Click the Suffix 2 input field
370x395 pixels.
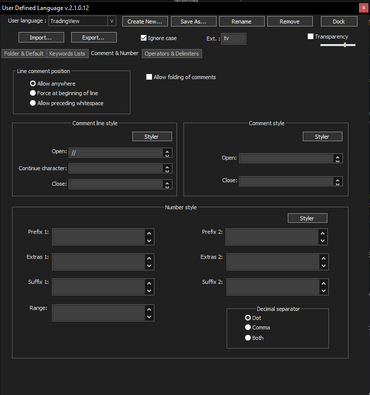point(273,287)
